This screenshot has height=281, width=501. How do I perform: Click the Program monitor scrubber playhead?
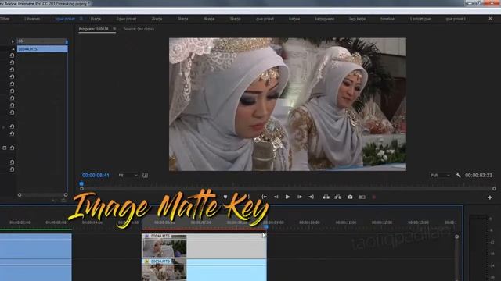pyautogui.click(x=81, y=183)
